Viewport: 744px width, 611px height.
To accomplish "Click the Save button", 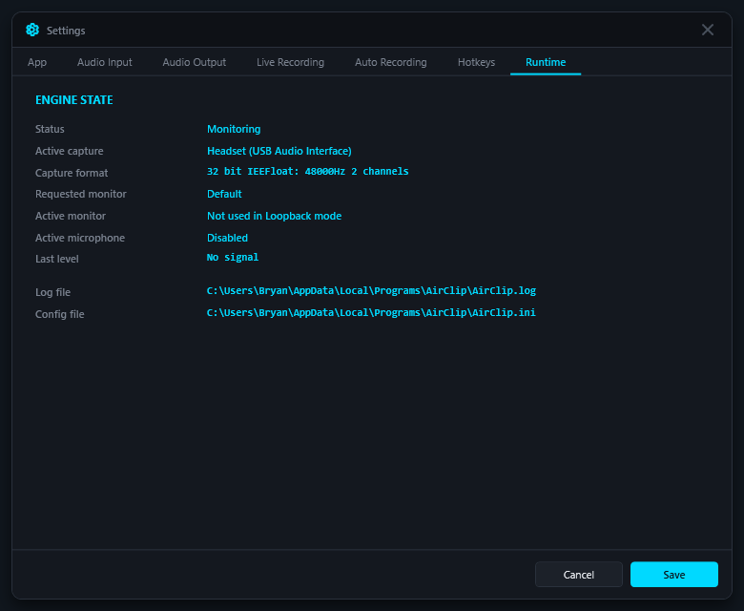I will [673, 575].
